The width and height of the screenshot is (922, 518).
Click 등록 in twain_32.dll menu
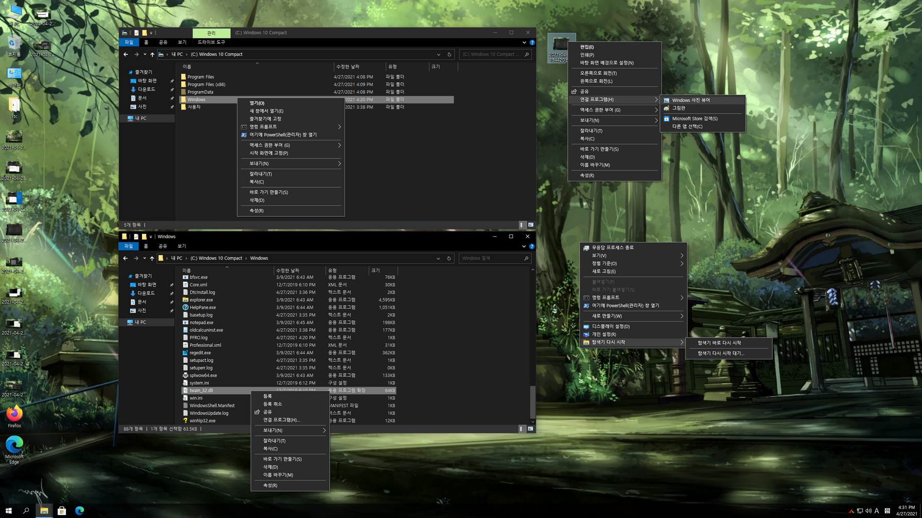pyautogui.click(x=290, y=396)
